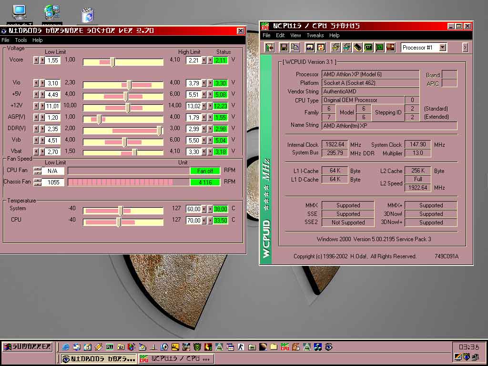Image resolution: width=488 pixels, height=366 pixels.
Task: Click Chassis Fan low limit spinner
Action: click(37, 182)
